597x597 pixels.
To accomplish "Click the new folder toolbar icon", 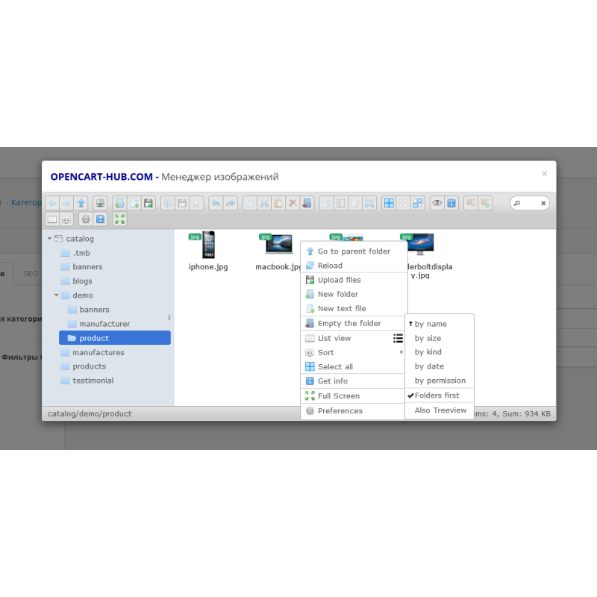I will pyautogui.click(x=119, y=203).
